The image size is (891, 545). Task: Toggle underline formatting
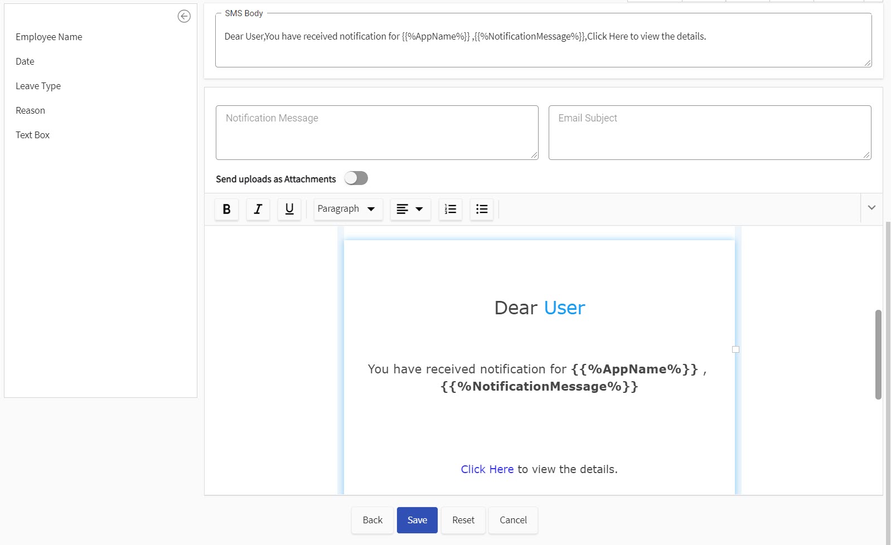click(289, 209)
